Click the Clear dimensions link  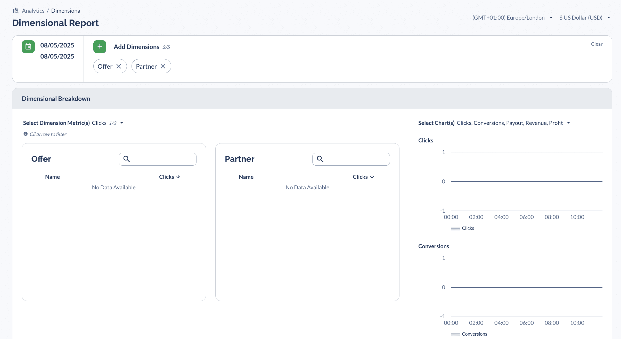(x=597, y=44)
